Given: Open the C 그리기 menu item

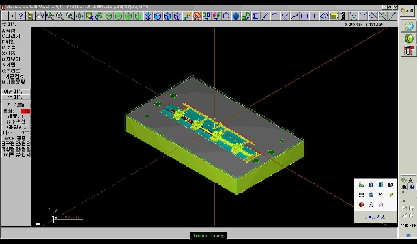Looking at the screenshot, I should click(x=11, y=36).
